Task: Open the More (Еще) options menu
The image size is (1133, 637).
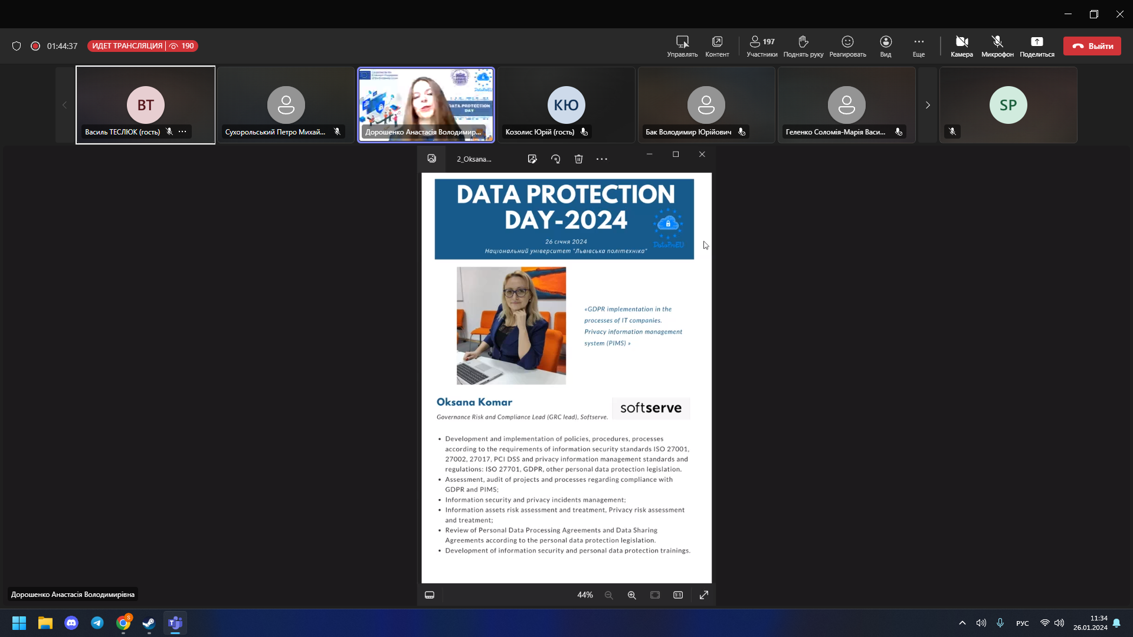Action: pos(918,46)
